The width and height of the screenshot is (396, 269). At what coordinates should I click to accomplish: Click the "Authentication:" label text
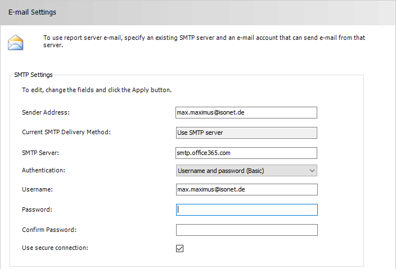tap(43, 170)
